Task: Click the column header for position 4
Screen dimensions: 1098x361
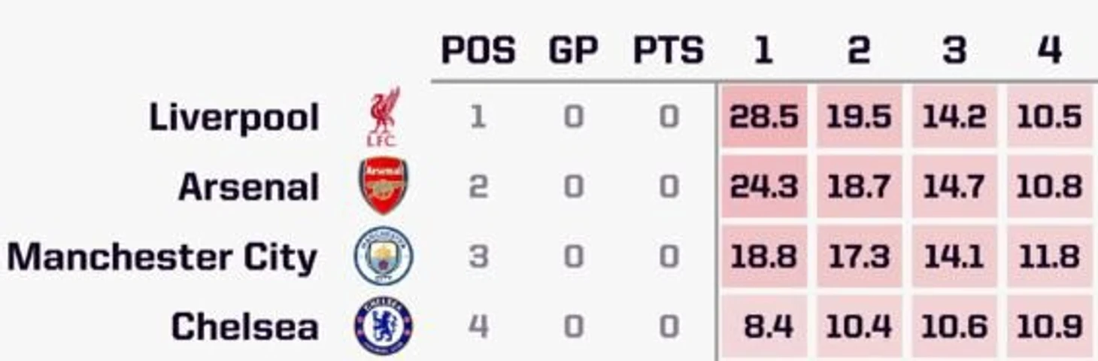Action: (1049, 50)
